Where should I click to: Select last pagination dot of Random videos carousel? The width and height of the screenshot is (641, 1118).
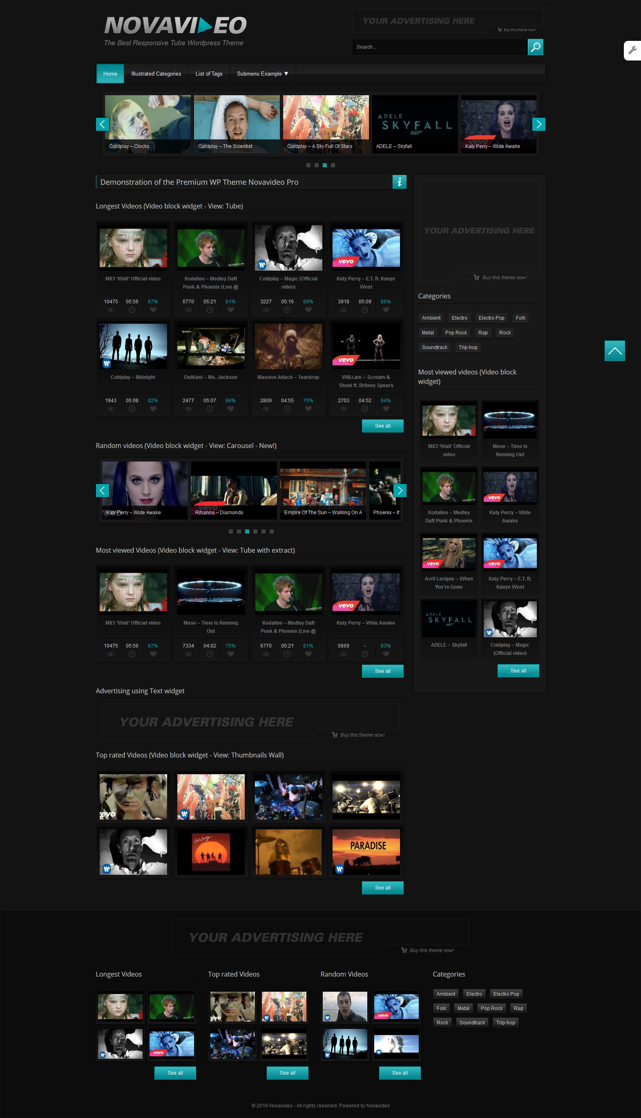pyautogui.click(x=272, y=531)
